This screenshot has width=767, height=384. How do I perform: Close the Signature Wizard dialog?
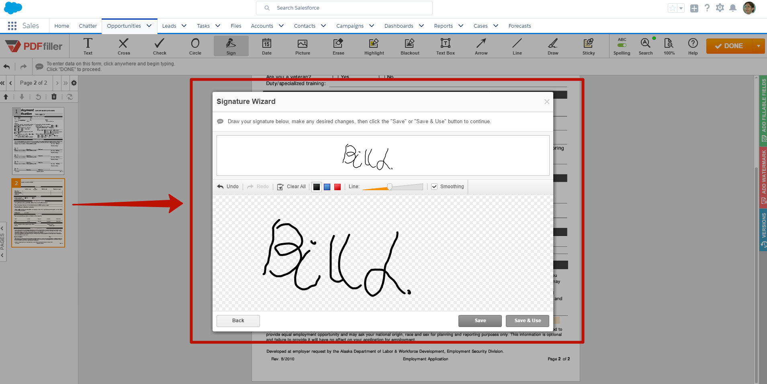click(x=547, y=102)
